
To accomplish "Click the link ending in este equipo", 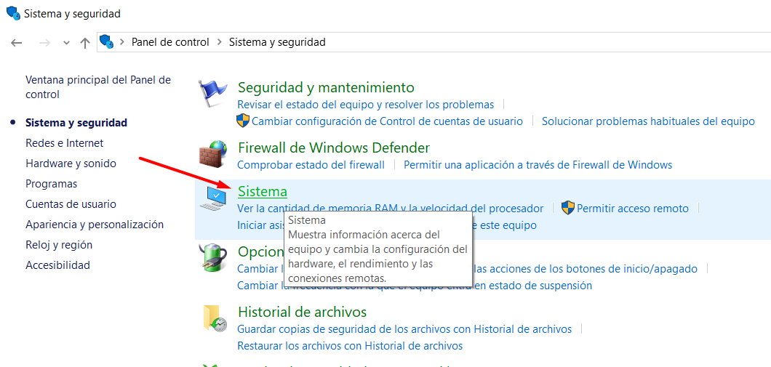I will (x=505, y=225).
